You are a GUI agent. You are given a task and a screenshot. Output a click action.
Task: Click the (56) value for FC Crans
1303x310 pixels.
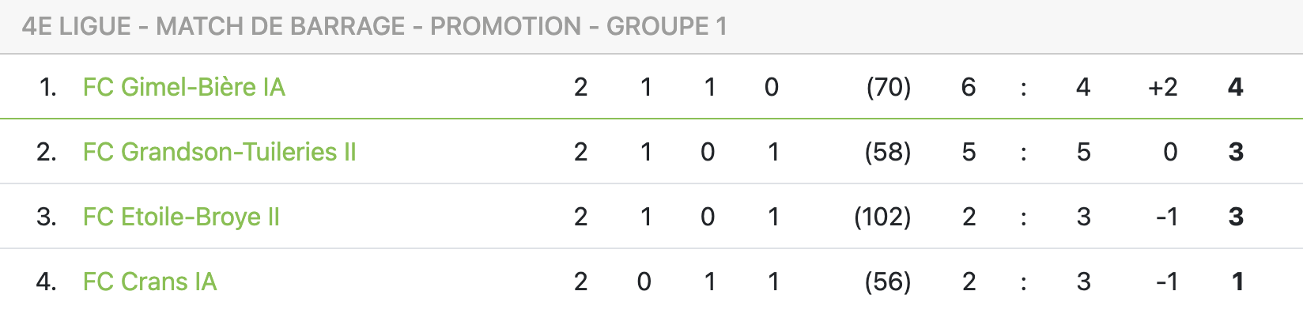tap(888, 282)
